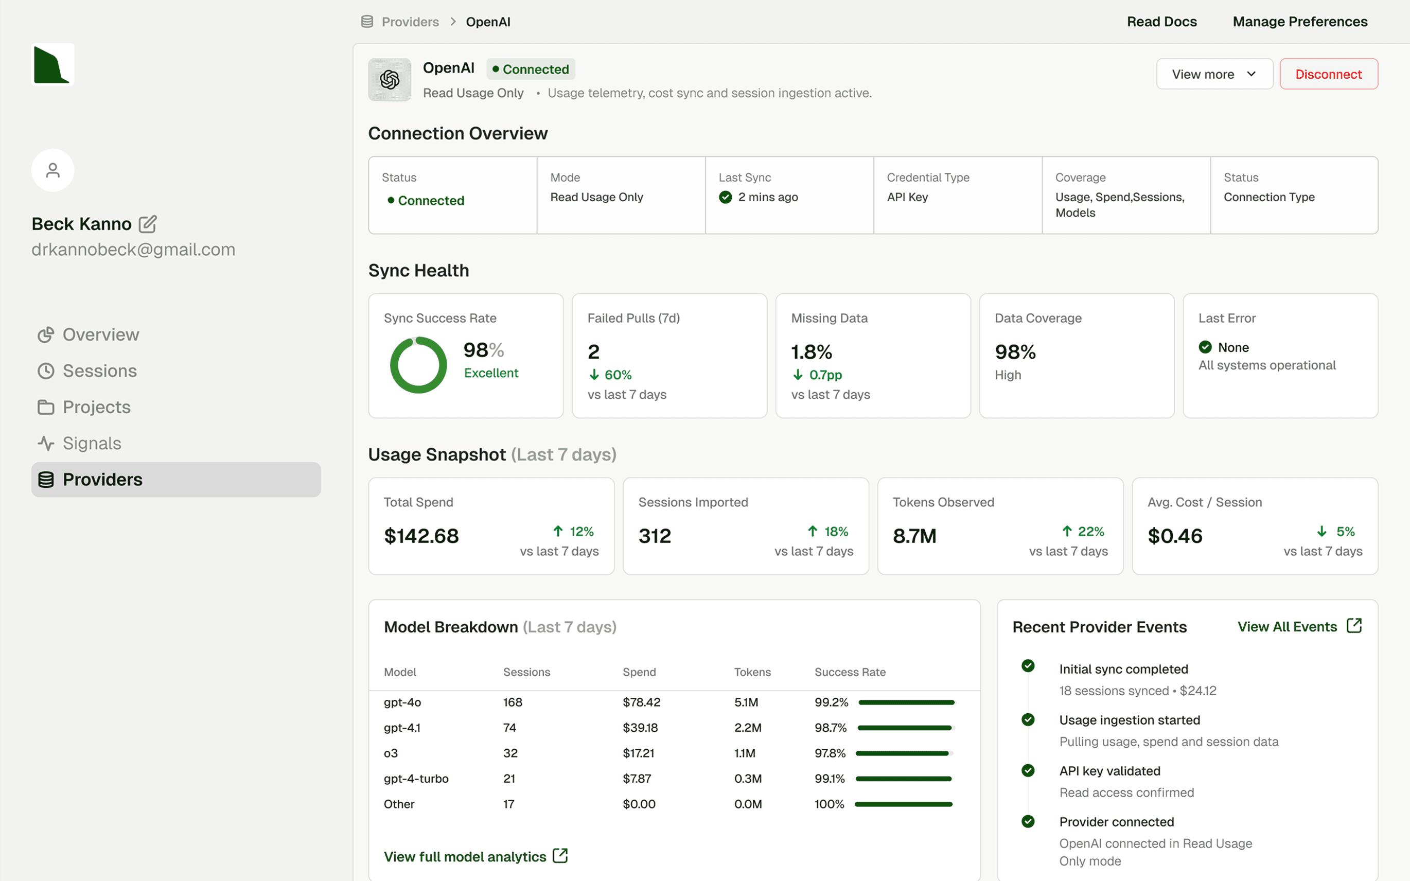Image resolution: width=1410 pixels, height=881 pixels.
Task: Click the Sessions clock icon
Action: point(46,371)
